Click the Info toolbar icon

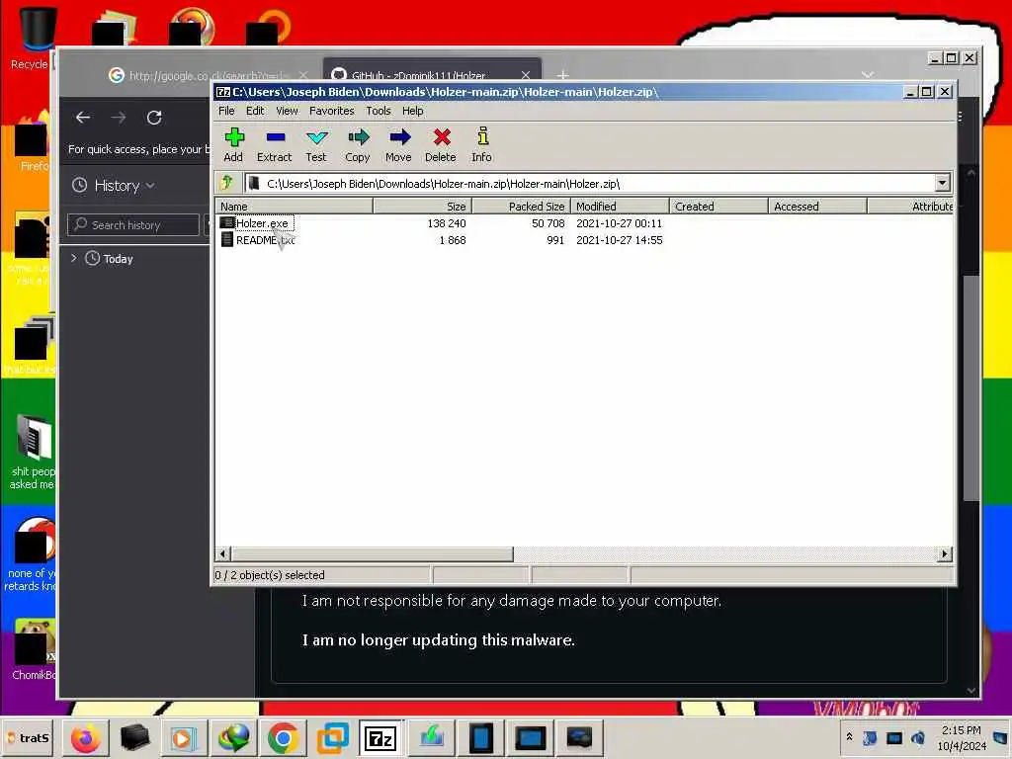pos(481,144)
